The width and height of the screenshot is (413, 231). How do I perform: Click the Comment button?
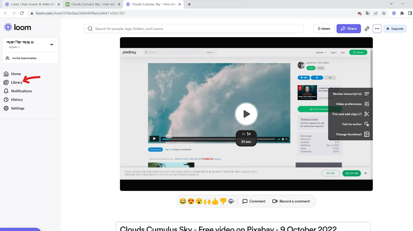pyautogui.click(x=254, y=201)
